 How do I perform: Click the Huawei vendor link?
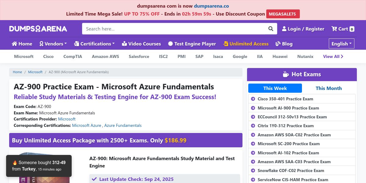click(x=280, y=56)
